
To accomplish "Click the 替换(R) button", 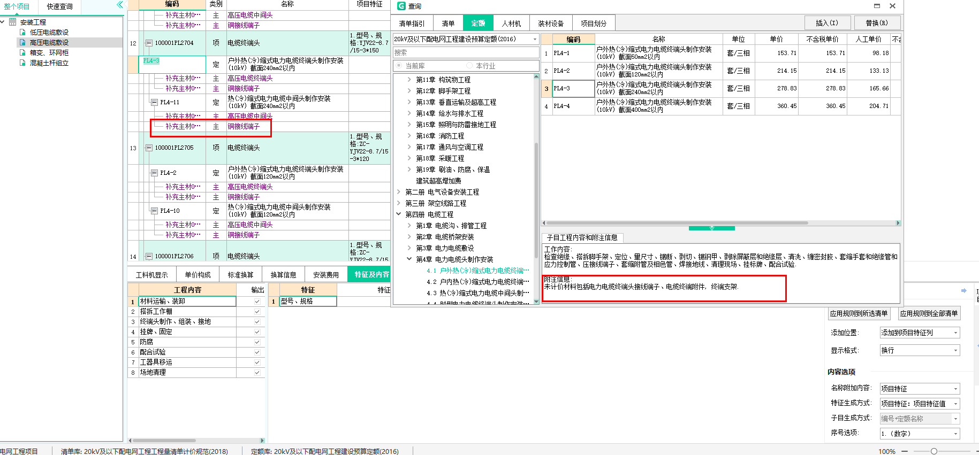I will tap(877, 23).
